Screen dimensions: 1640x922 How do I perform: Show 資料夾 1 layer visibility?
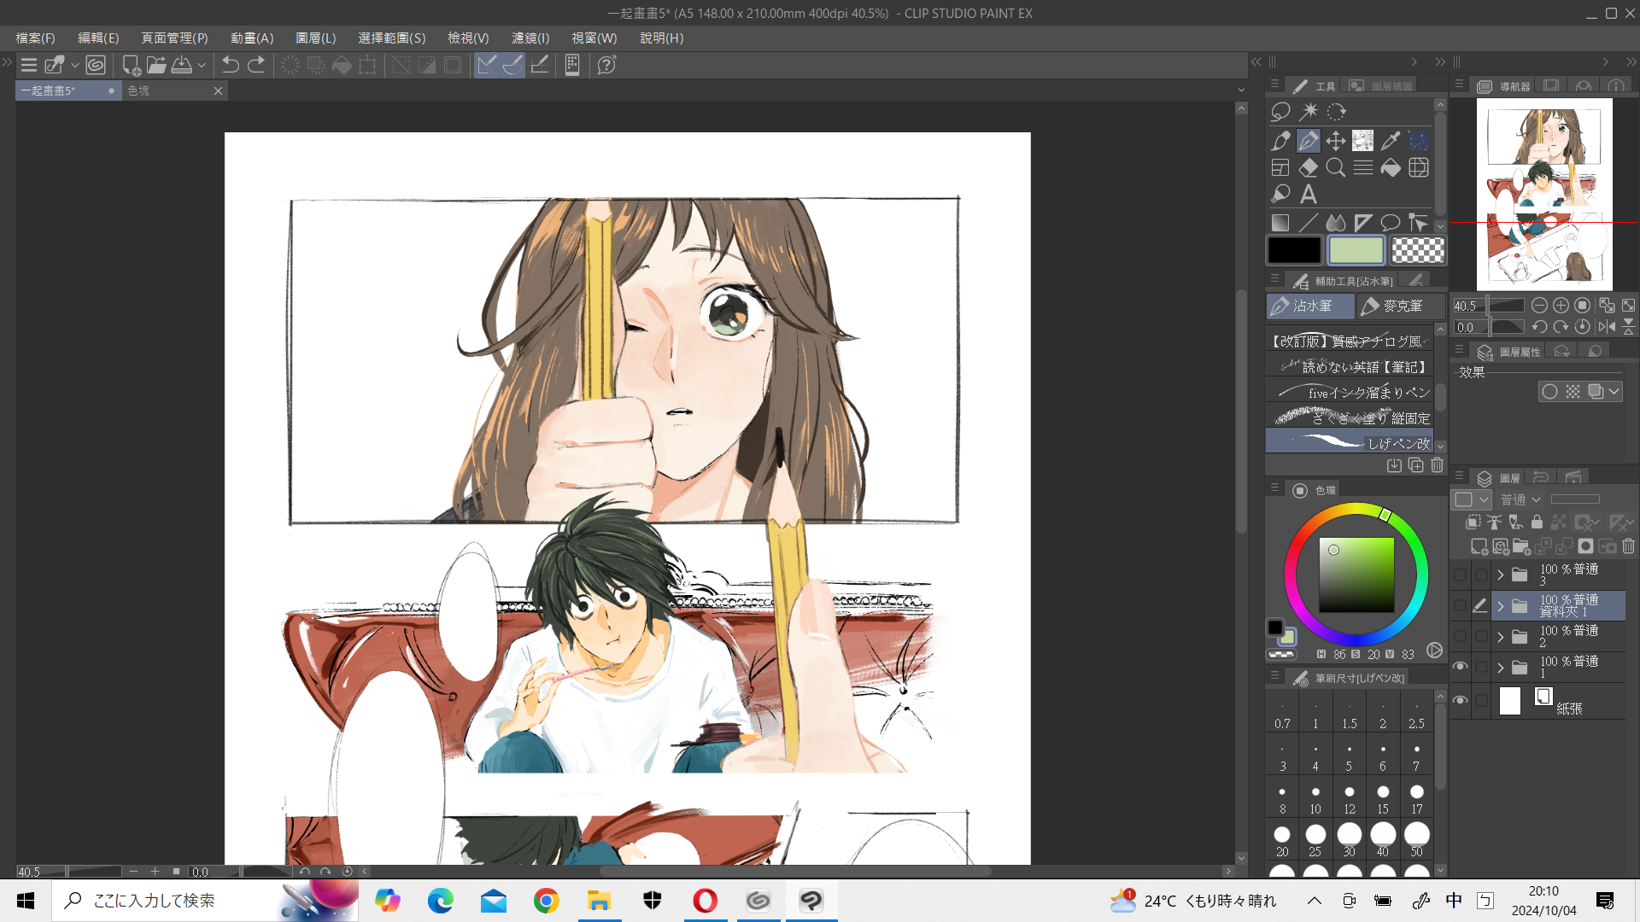click(1460, 605)
